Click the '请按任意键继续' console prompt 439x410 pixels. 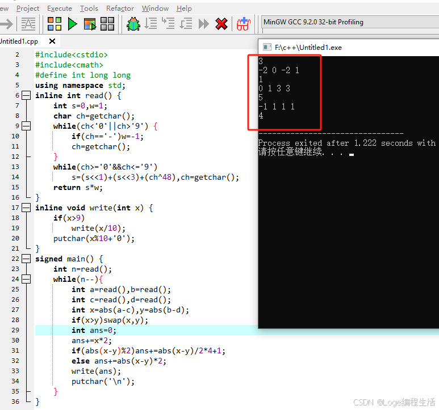(290, 152)
